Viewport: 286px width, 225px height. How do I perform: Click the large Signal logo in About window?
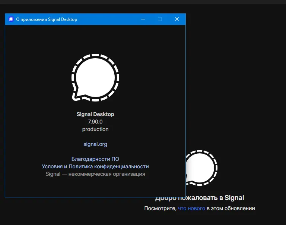(x=95, y=78)
